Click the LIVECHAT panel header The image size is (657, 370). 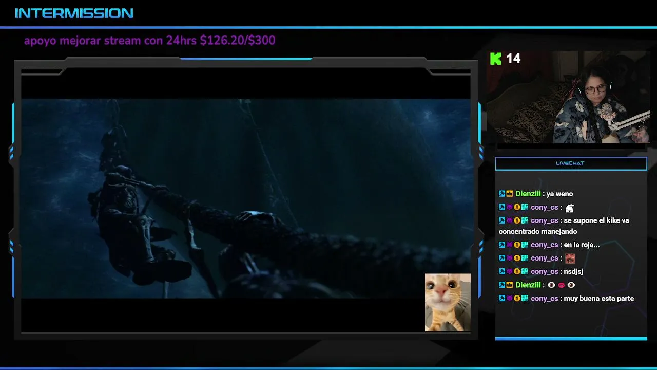[x=571, y=163]
